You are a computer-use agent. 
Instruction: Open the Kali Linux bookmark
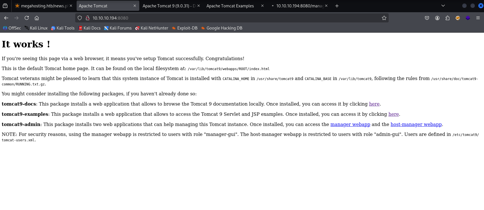click(36, 28)
